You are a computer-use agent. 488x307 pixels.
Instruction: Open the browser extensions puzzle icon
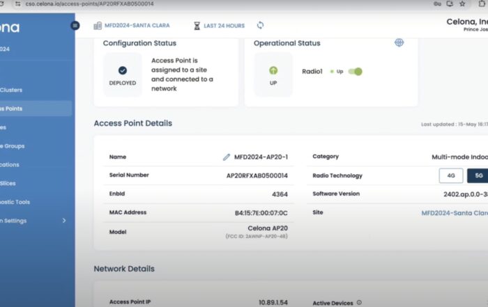[x=482, y=3]
